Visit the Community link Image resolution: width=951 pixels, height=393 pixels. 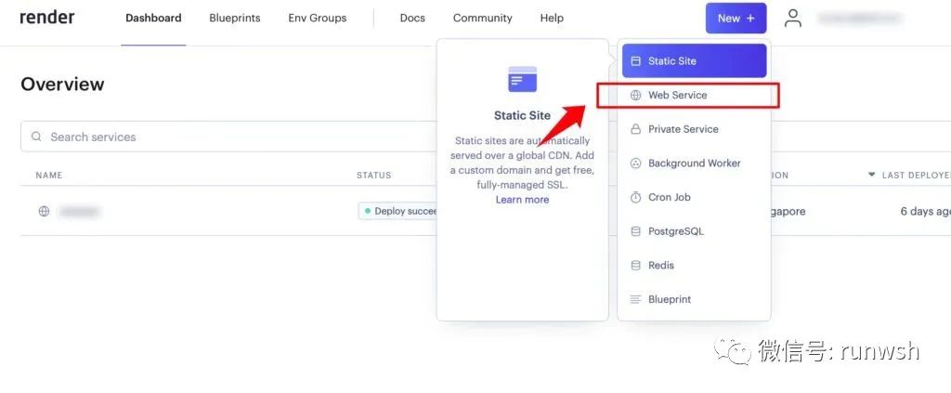coord(482,19)
